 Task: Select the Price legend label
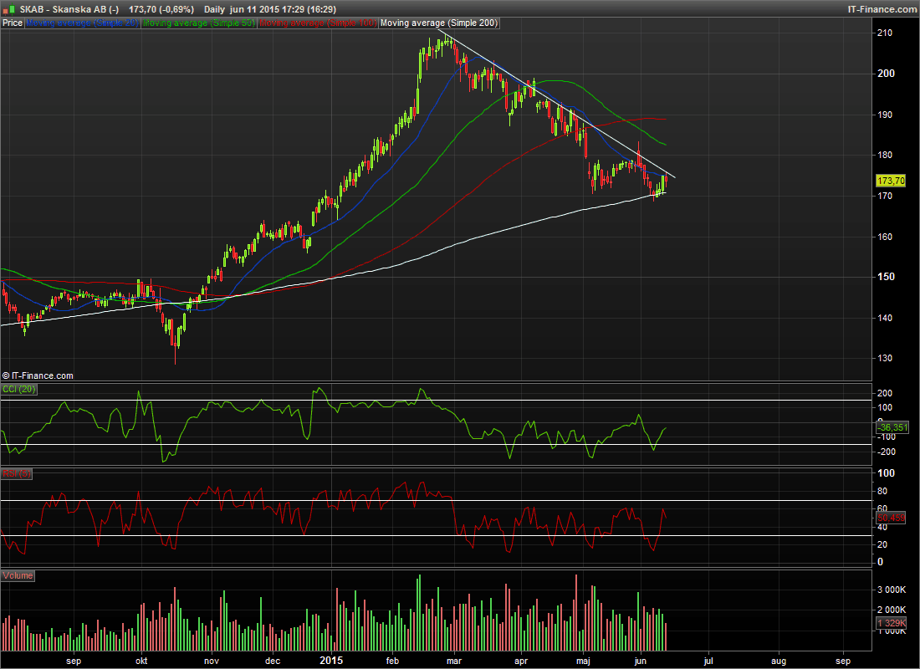click(13, 23)
